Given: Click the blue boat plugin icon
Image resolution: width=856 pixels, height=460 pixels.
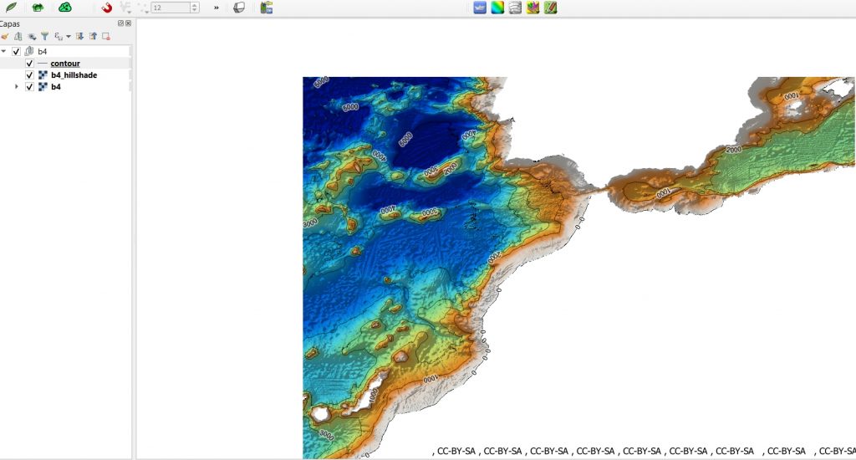Looking at the screenshot, I should point(481,8).
